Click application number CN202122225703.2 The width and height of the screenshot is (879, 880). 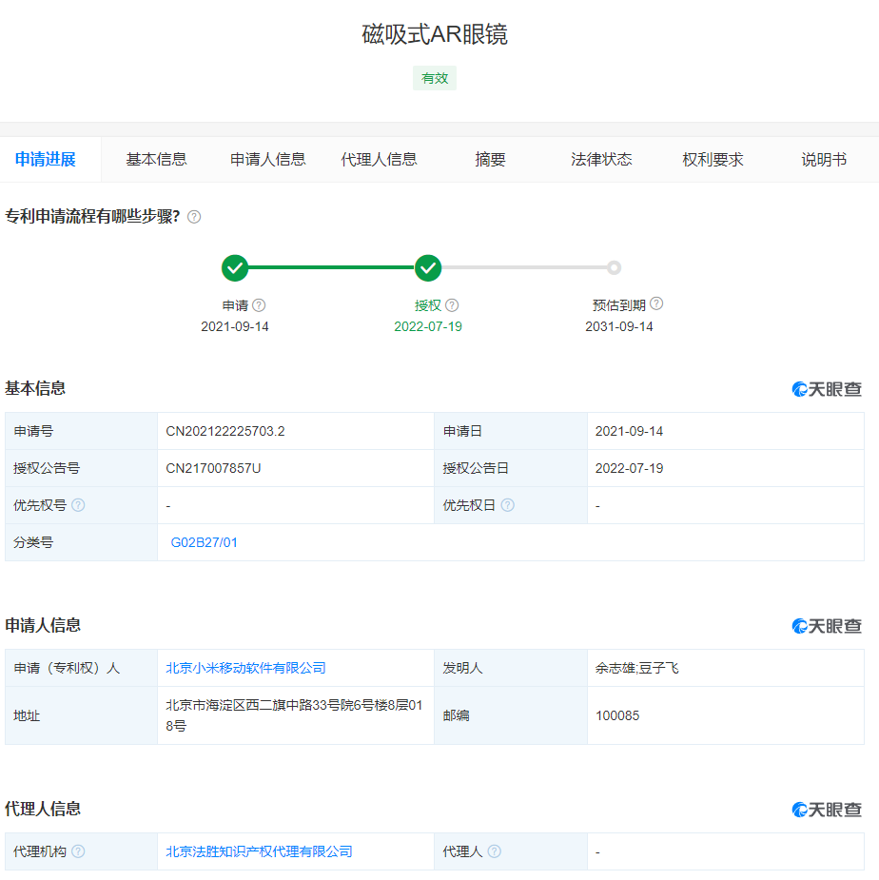click(x=225, y=431)
